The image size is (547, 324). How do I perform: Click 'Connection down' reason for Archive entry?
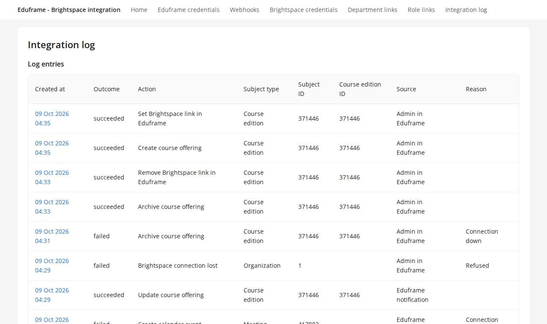pos(482,236)
